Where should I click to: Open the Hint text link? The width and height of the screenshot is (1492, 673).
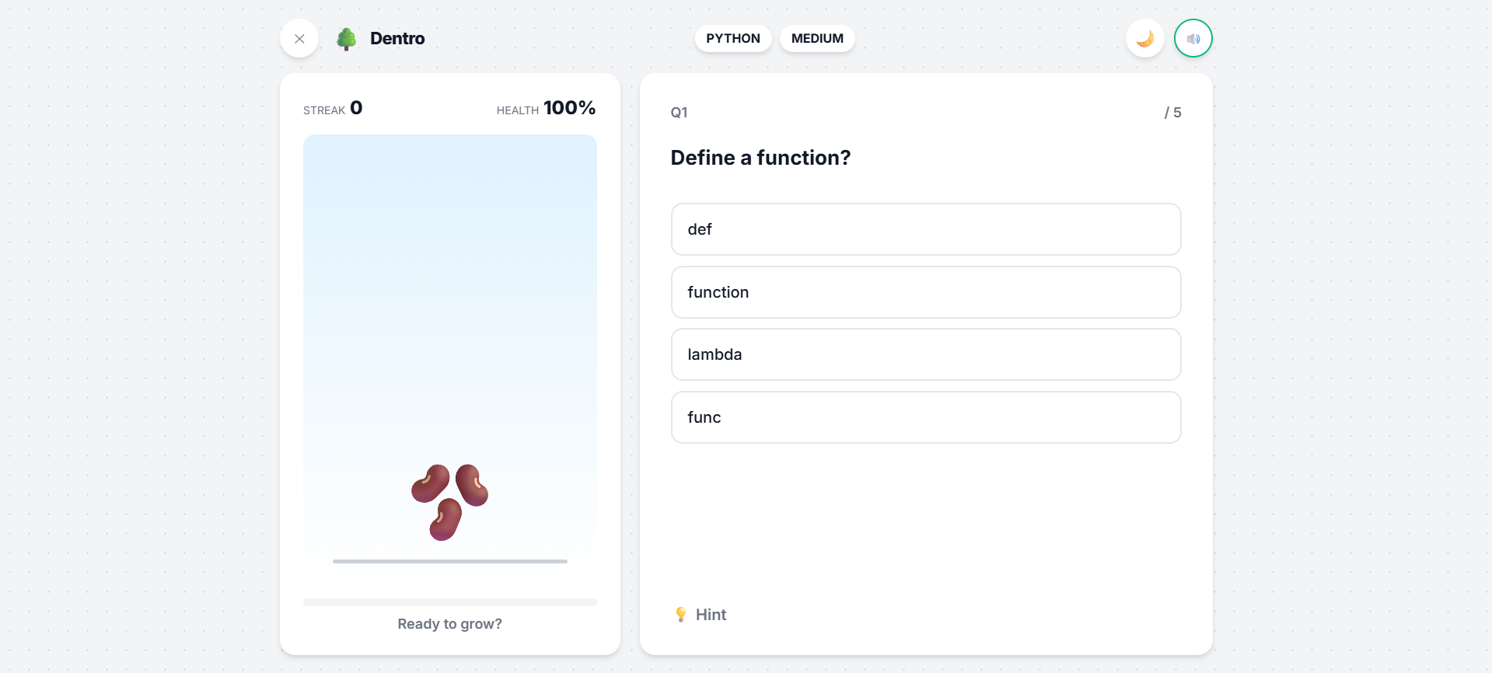[x=711, y=615]
